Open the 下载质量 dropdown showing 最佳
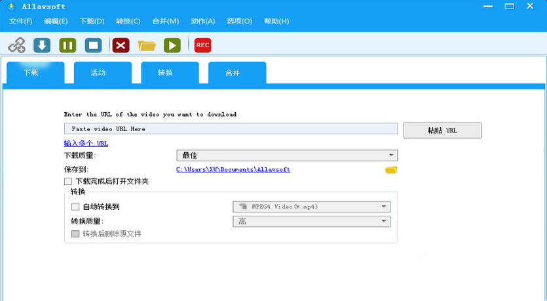The image size is (547, 301). pyautogui.click(x=287, y=155)
